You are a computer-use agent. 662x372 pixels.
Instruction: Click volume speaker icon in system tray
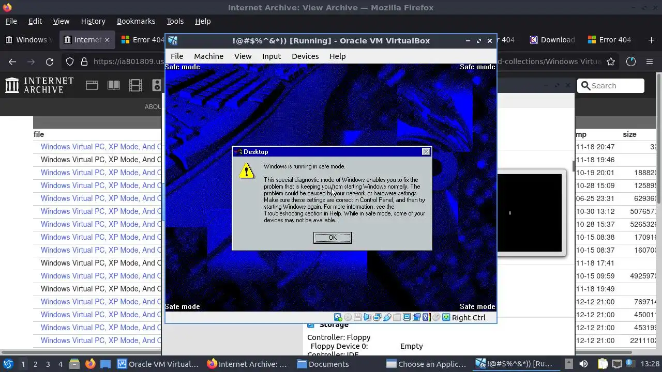tap(583, 364)
